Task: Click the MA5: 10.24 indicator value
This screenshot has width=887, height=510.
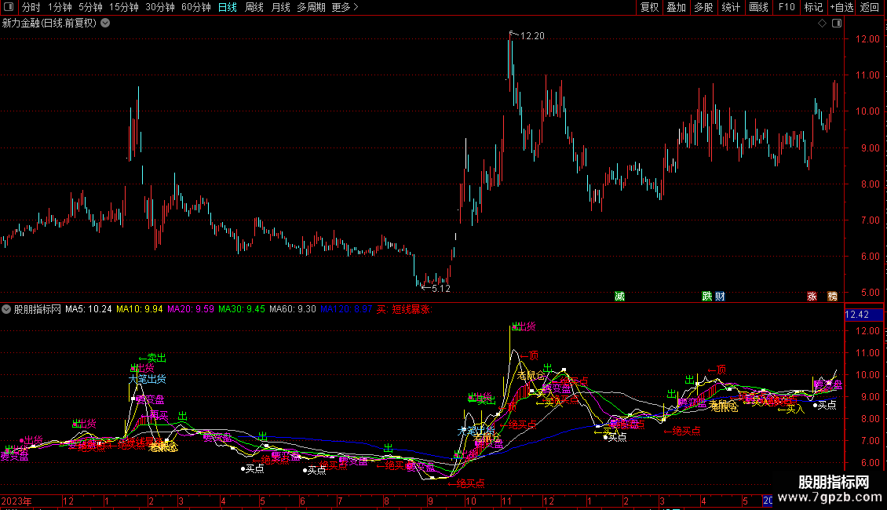Action: [x=88, y=309]
